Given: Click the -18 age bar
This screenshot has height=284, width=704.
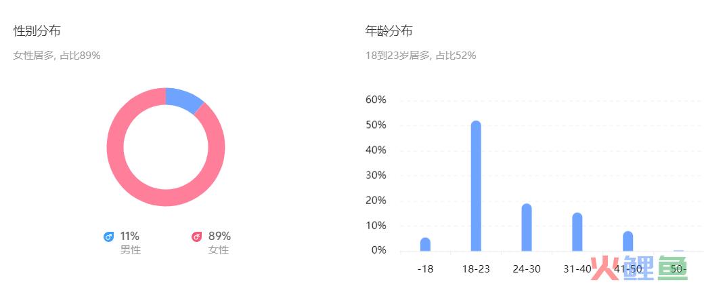Looking at the screenshot, I should click(x=425, y=245).
